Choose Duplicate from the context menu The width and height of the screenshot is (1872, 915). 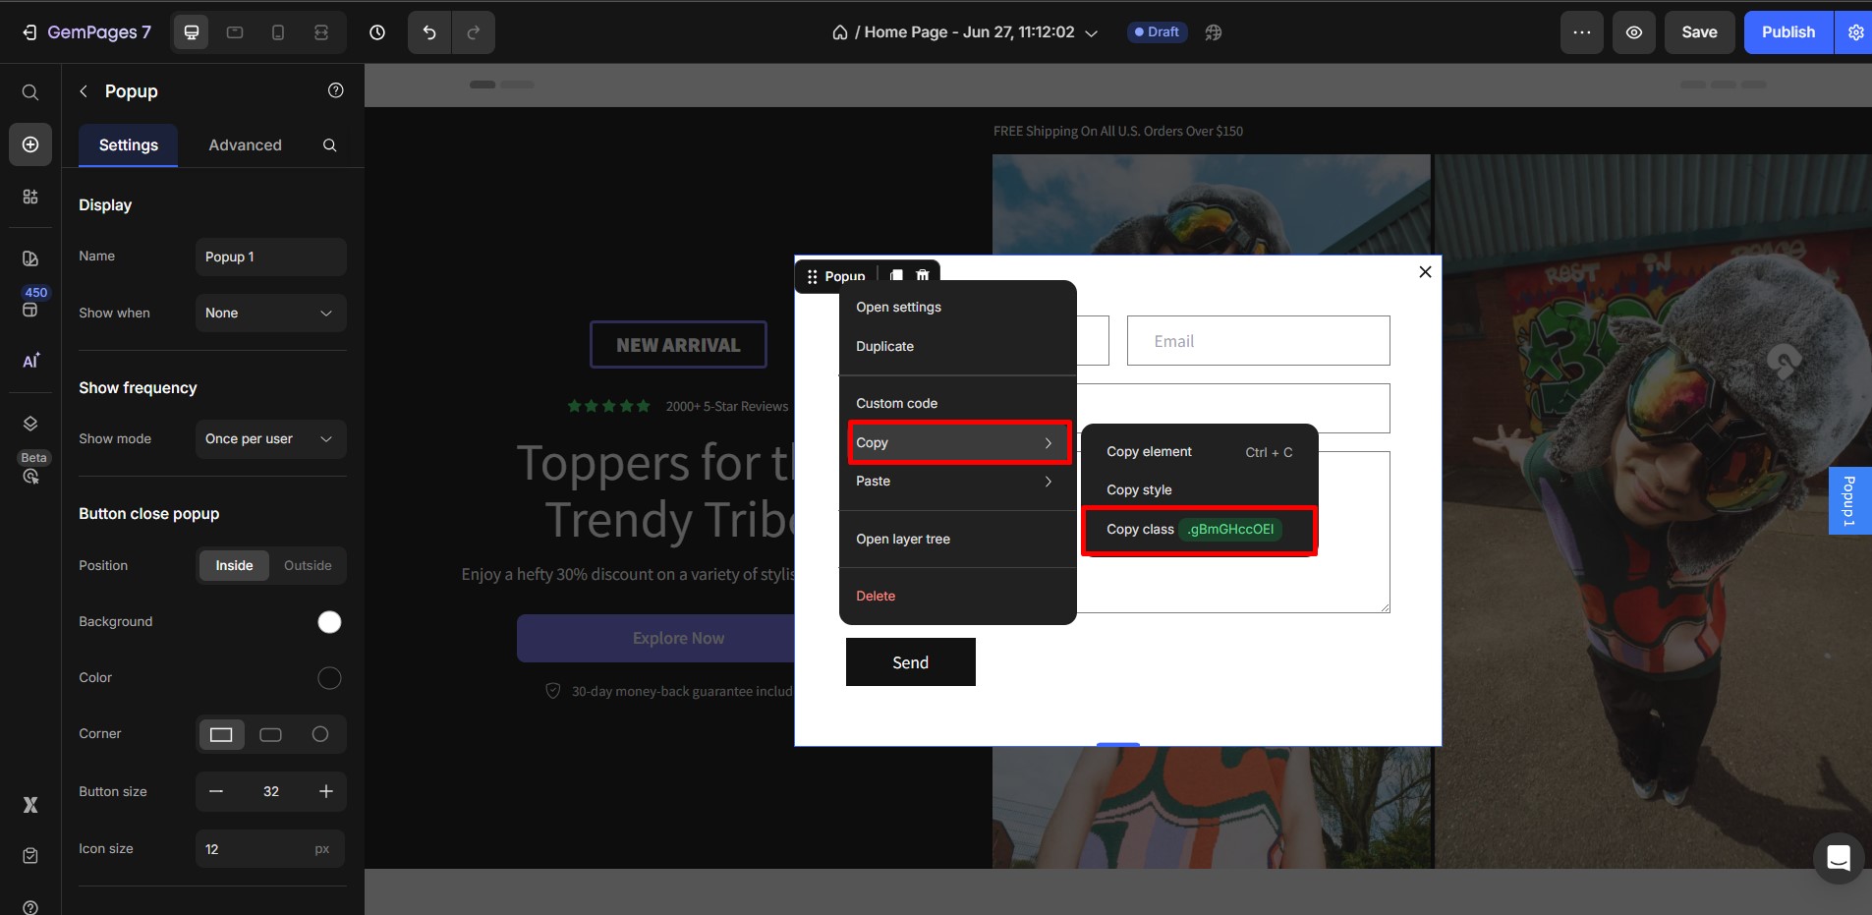tap(883, 346)
